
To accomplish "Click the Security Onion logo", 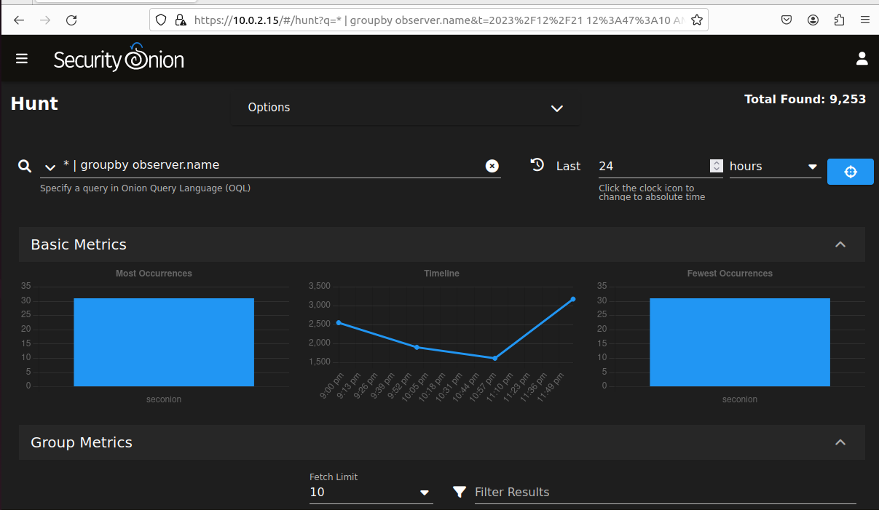I will tap(119, 59).
